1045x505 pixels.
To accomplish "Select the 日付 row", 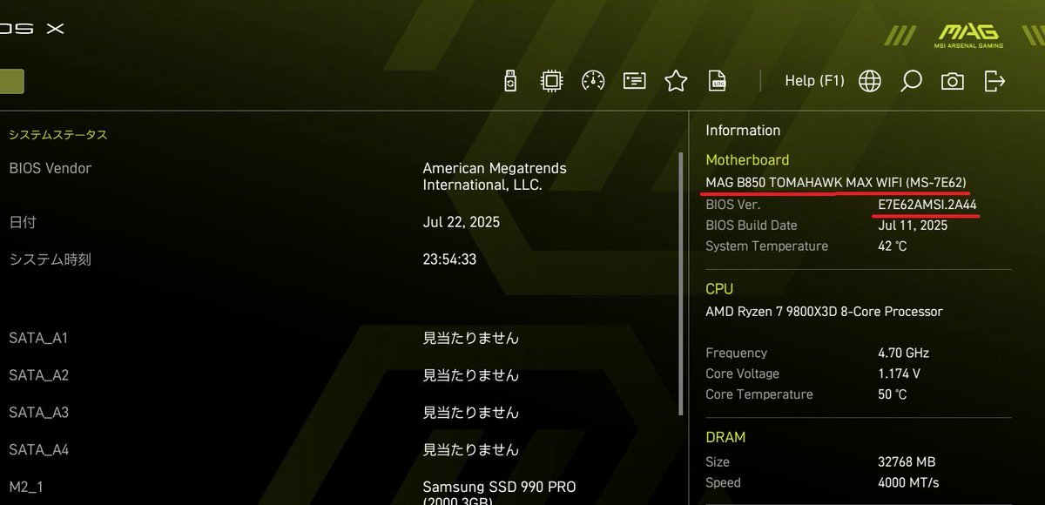I will [340, 222].
